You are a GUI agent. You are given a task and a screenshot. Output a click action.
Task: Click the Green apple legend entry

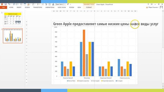pyautogui.click(x=95, y=81)
